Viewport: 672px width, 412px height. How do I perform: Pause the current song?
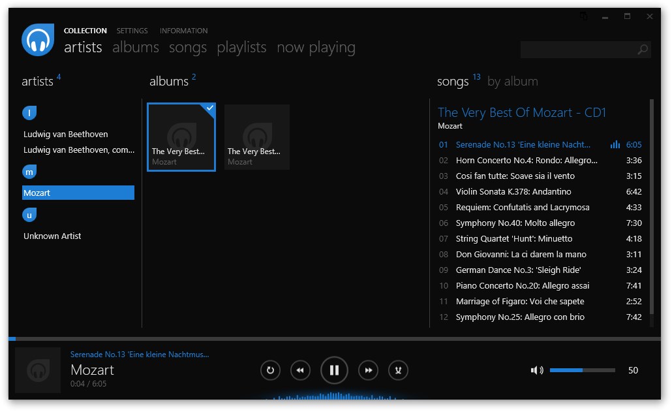(334, 370)
